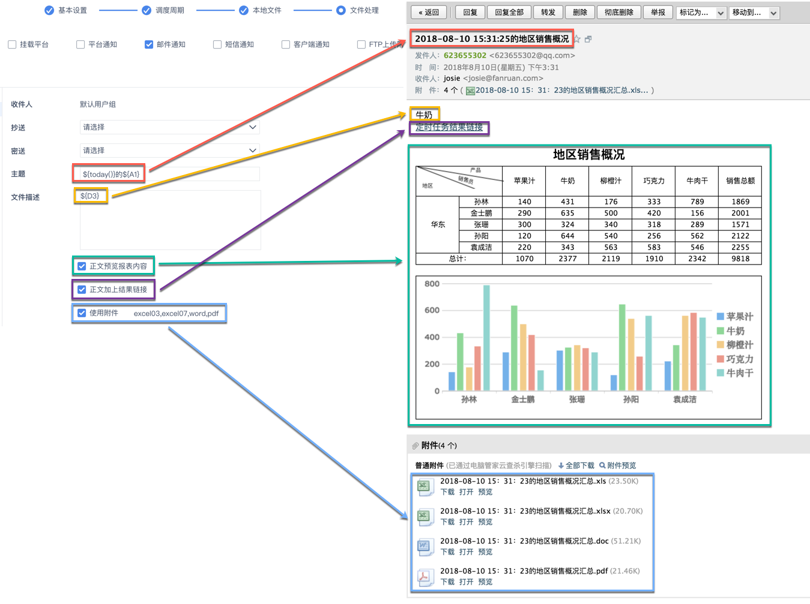Enable the 挂载平台 checkbox

click(x=12, y=44)
